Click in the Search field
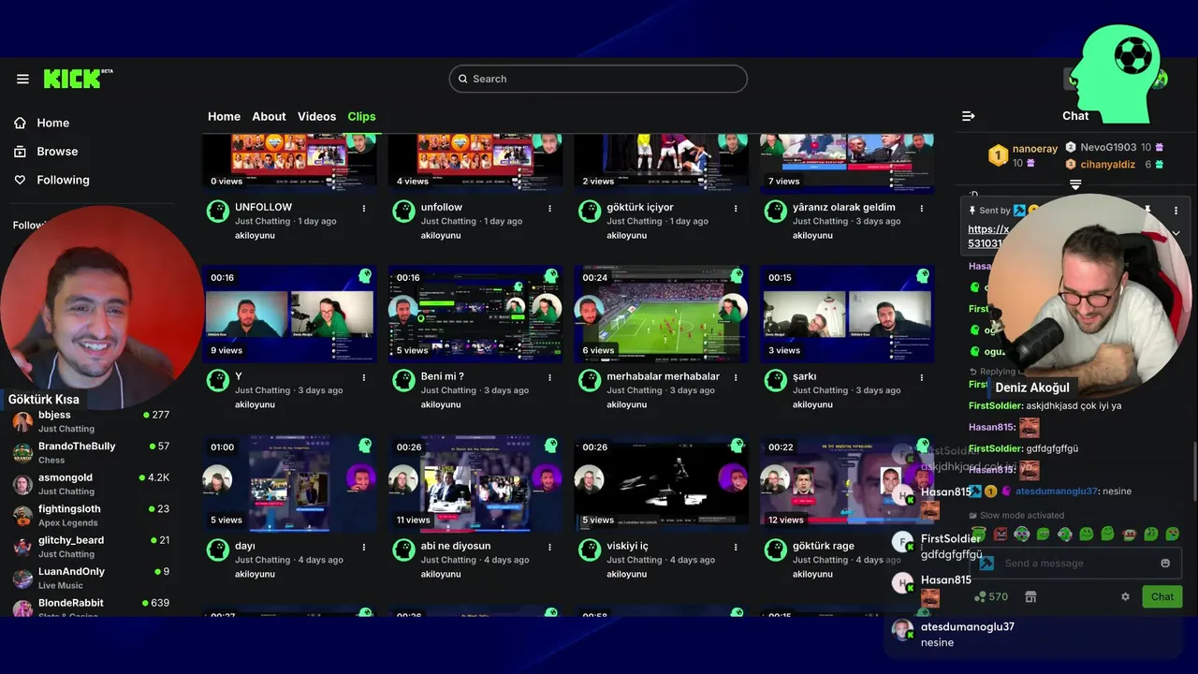This screenshot has height=674, width=1198. pyautogui.click(x=598, y=79)
